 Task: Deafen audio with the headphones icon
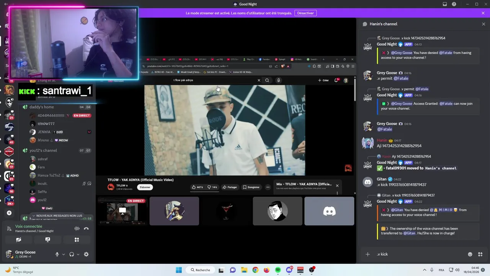pos(72,254)
